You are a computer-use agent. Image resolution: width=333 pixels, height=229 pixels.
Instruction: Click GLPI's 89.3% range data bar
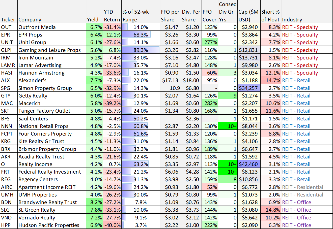pos(141,50)
